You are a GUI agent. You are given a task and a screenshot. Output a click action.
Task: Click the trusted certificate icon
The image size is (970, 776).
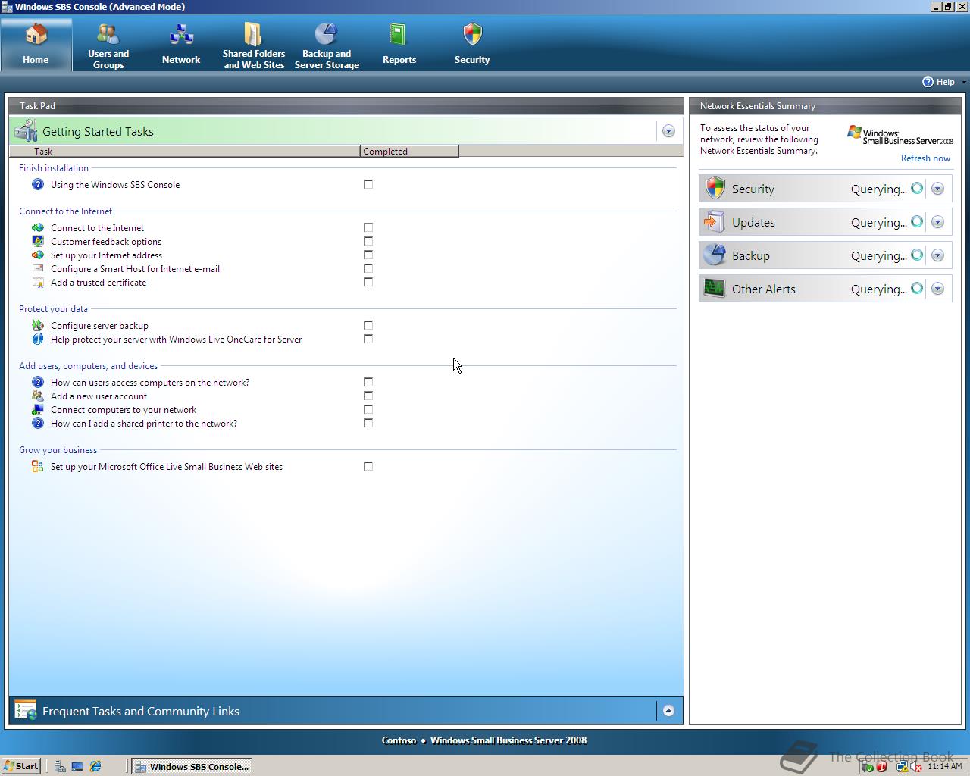click(38, 282)
